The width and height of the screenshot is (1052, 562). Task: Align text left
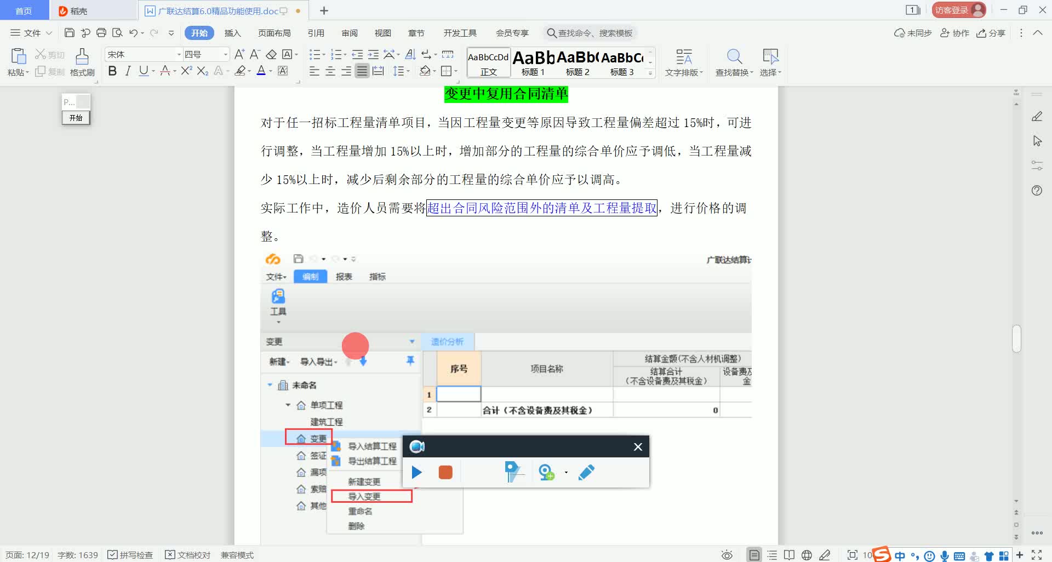coord(314,71)
